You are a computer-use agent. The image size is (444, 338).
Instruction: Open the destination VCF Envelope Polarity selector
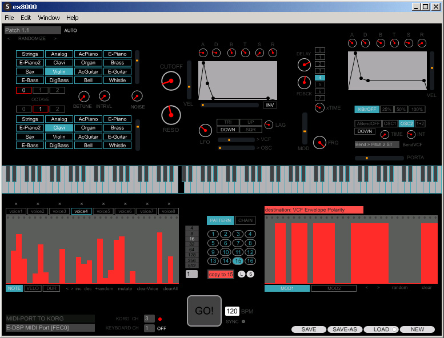[x=314, y=210]
